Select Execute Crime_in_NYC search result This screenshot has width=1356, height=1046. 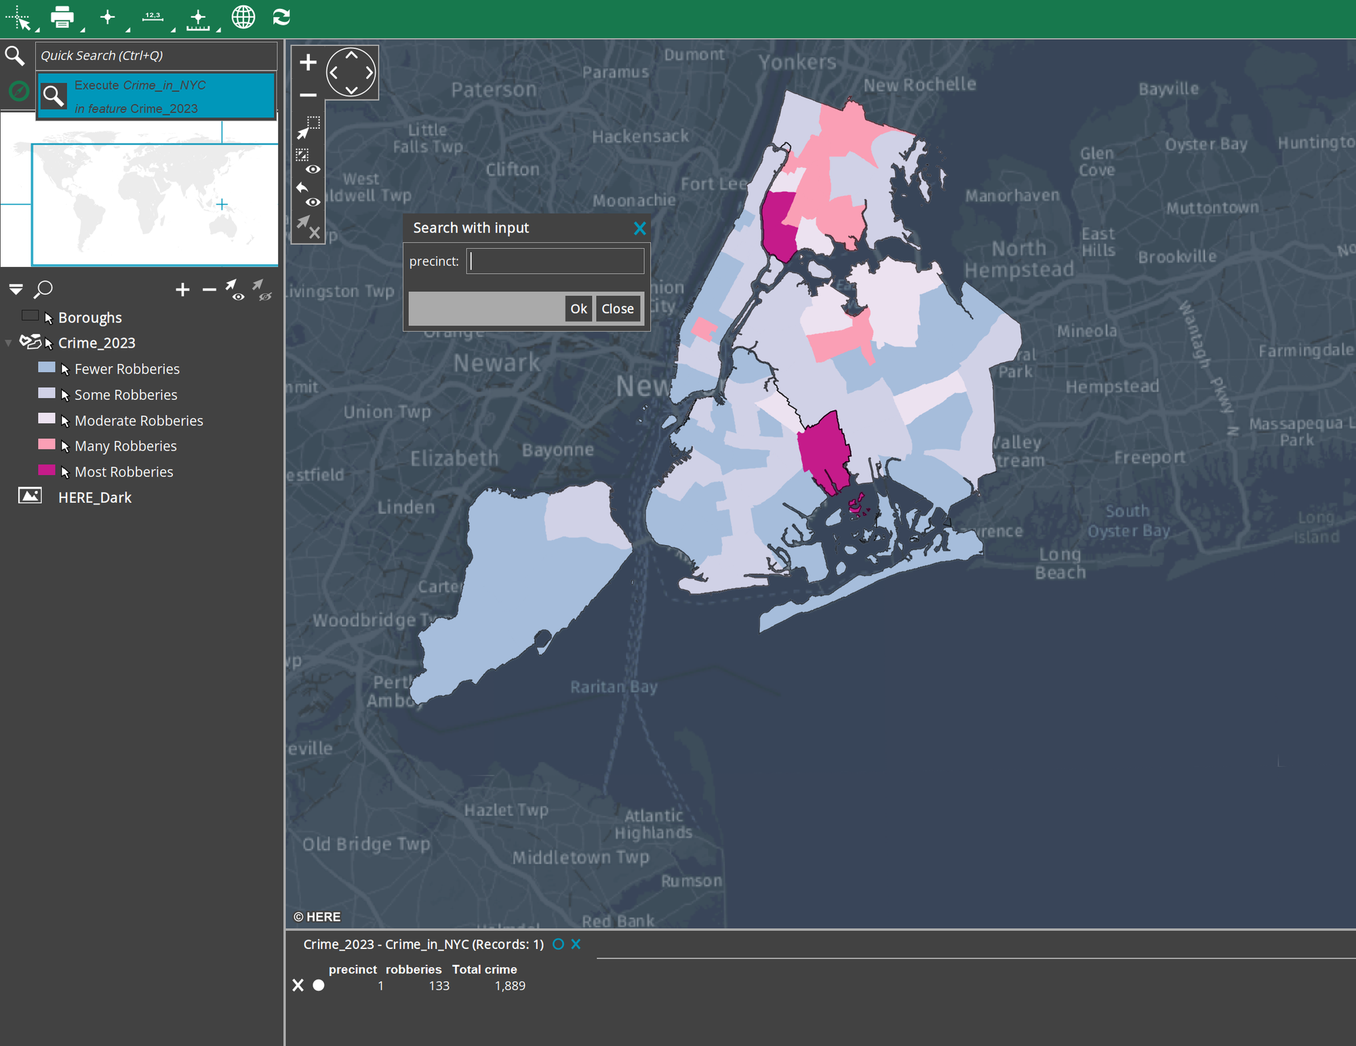pos(156,96)
